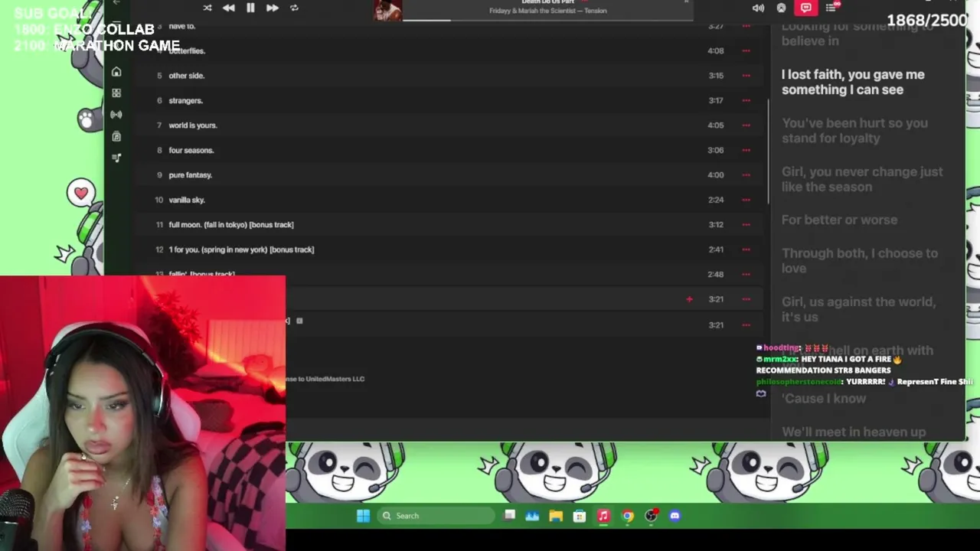The width and height of the screenshot is (980, 551).
Task: Click the track list scrollbar
Action: (767, 152)
